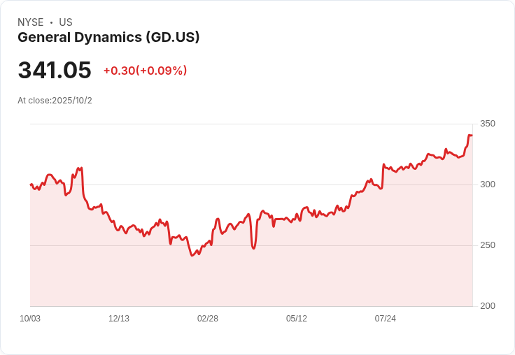Click the At close:2025/10/2 timestamp
This screenshot has width=515, height=355.
tap(55, 101)
